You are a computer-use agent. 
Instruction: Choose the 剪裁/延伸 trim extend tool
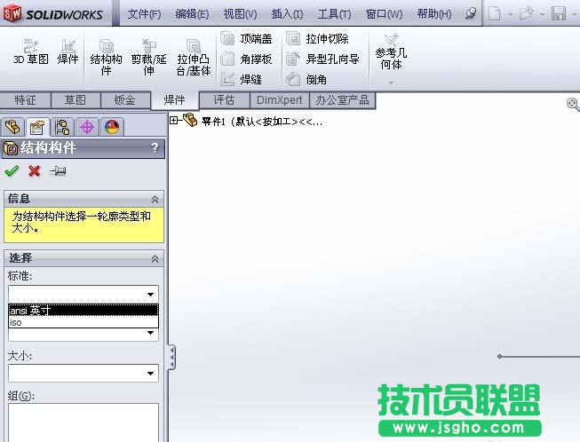click(x=148, y=58)
